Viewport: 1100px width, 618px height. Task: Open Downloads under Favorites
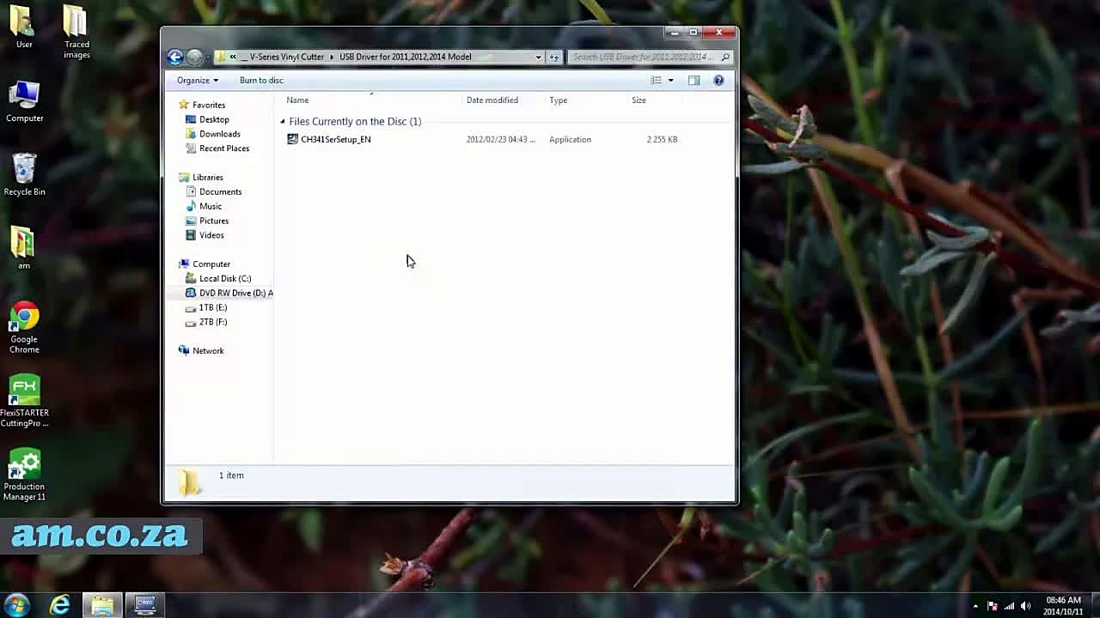219,134
